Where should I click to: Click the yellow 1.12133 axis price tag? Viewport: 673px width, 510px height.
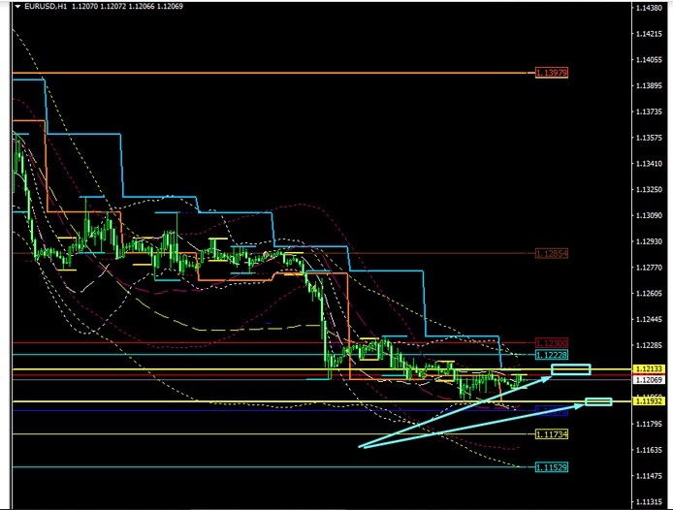(x=647, y=369)
